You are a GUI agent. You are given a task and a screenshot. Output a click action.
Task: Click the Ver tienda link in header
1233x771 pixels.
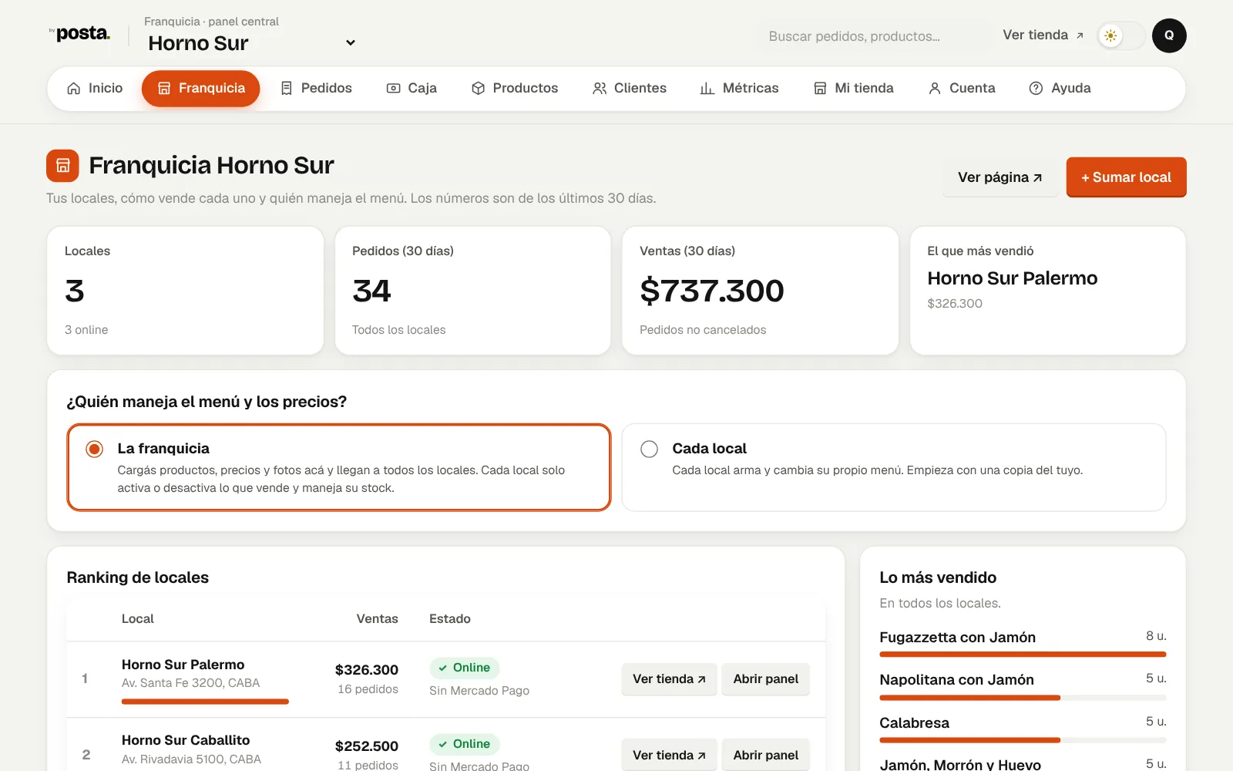(1043, 35)
